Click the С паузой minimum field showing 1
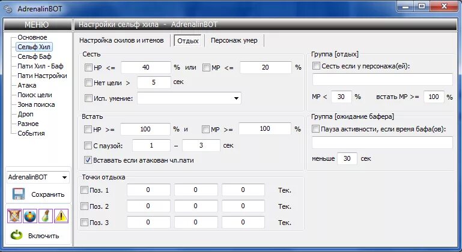The height and width of the screenshot is (252, 462). (151, 145)
